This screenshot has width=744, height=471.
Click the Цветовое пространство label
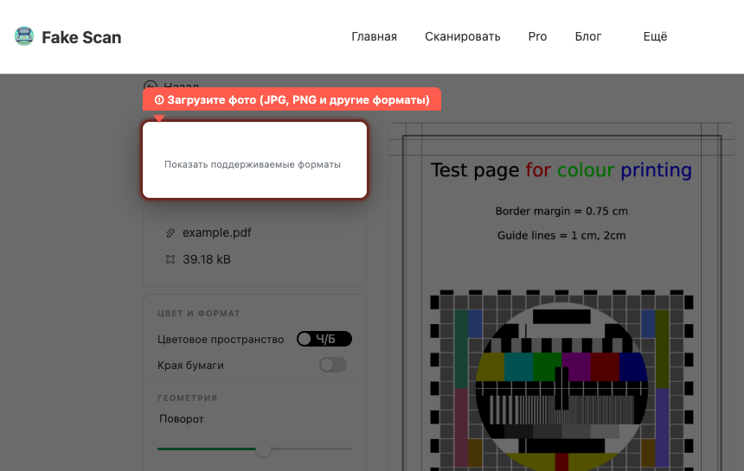221,340
